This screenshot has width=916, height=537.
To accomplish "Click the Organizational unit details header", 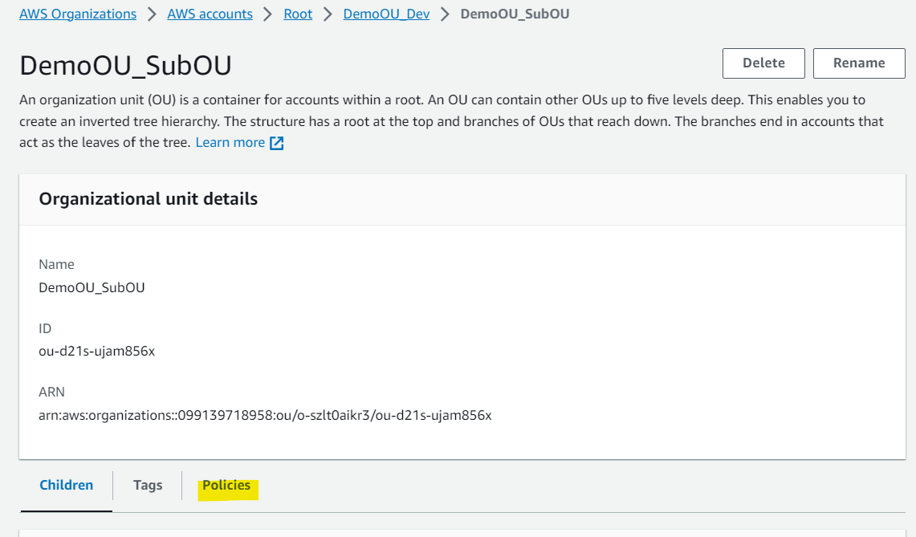I will [149, 199].
